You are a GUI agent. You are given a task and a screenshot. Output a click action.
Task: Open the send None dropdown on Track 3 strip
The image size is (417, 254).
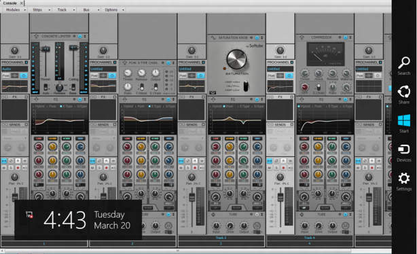(192, 139)
